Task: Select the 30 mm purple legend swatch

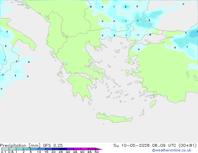Action: [70, 149]
